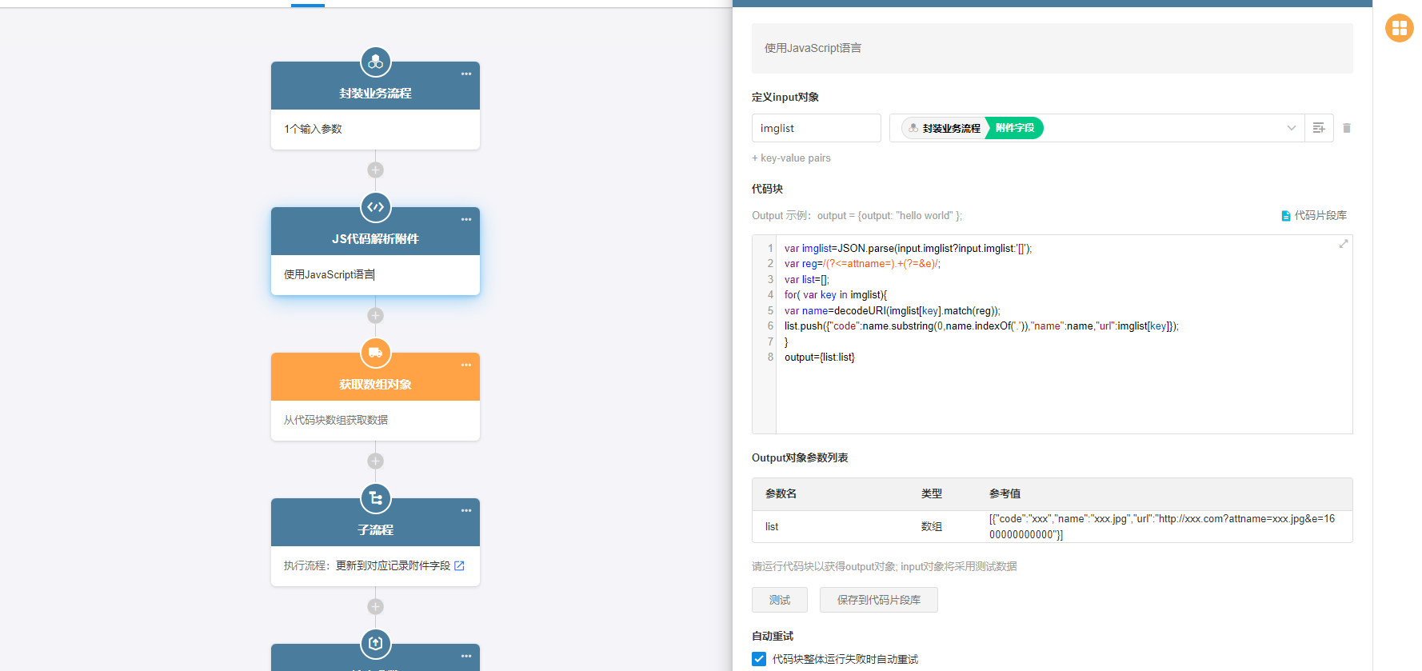Toggle 代码块整体运行失败时自动重试 checkbox
The image size is (1422, 671).
[759, 659]
